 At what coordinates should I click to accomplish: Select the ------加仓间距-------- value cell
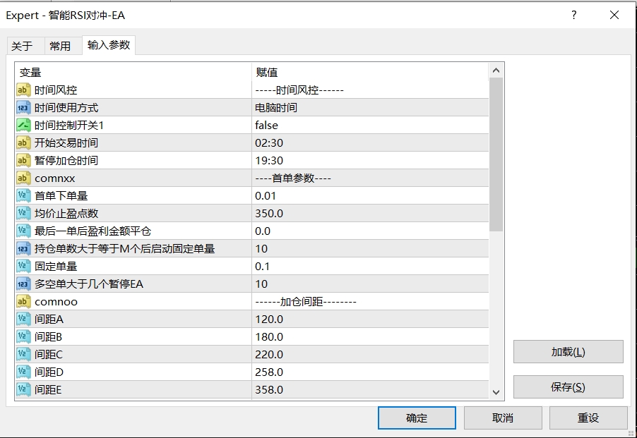tap(370, 302)
